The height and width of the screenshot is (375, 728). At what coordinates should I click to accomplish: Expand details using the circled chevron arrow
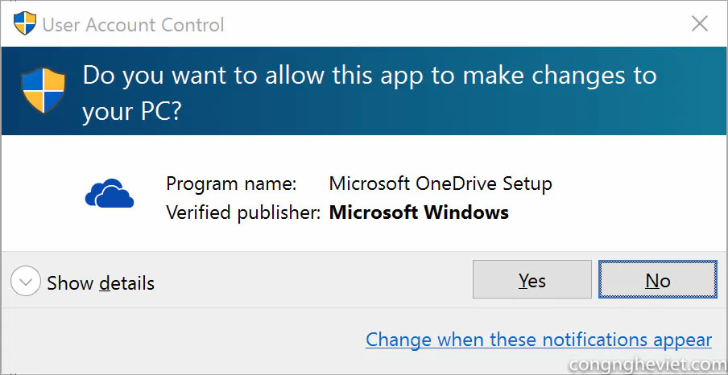(26, 282)
